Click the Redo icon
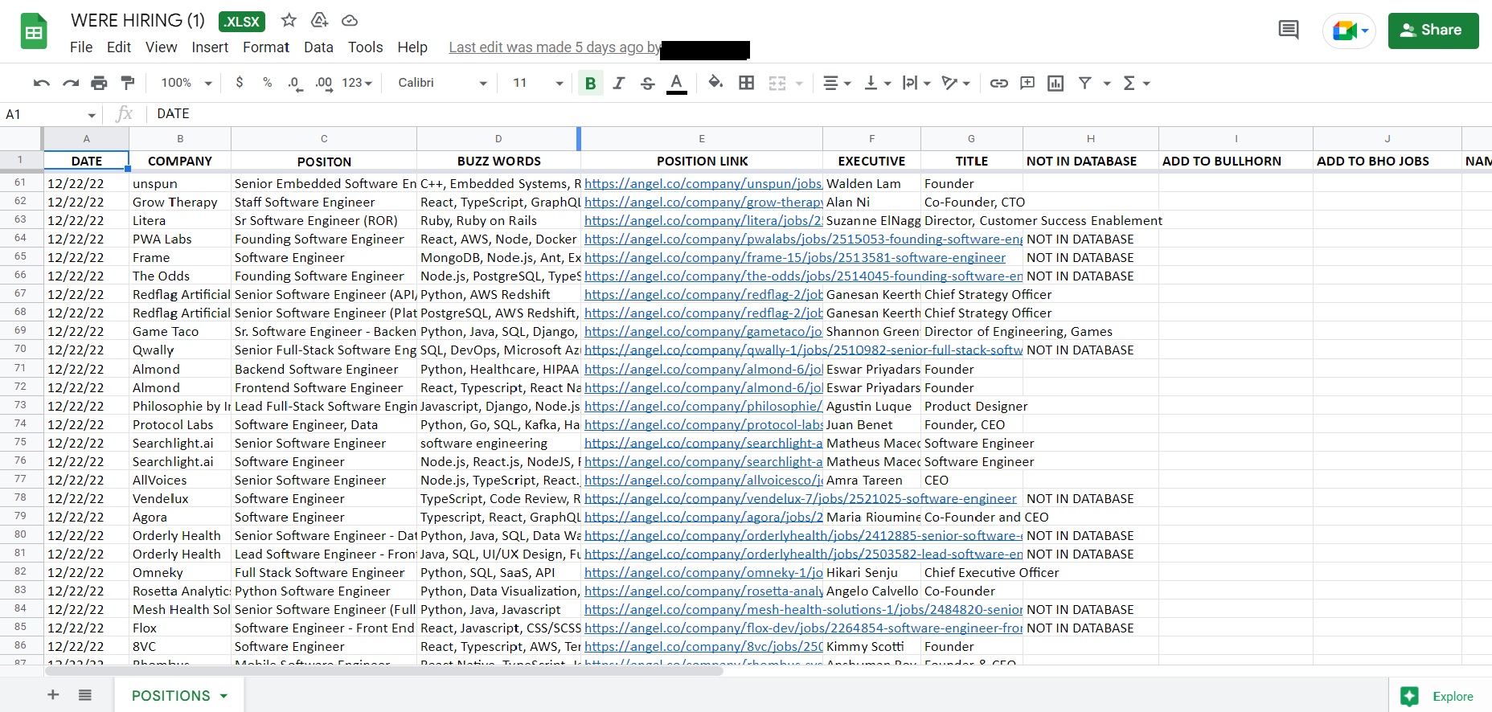The width and height of the screenshot is (1492, 712). click(71, 83)
